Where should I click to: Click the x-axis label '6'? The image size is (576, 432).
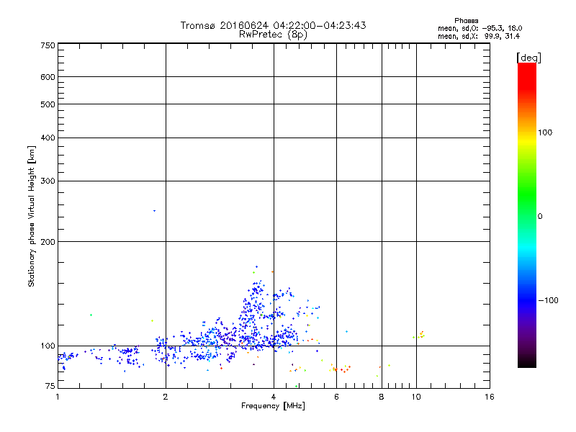(x=336, y=397)
